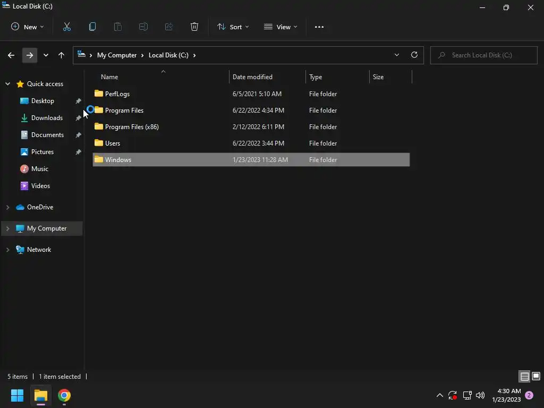
Task: Select Desktop in Quick access
Action: click(42, 100)
